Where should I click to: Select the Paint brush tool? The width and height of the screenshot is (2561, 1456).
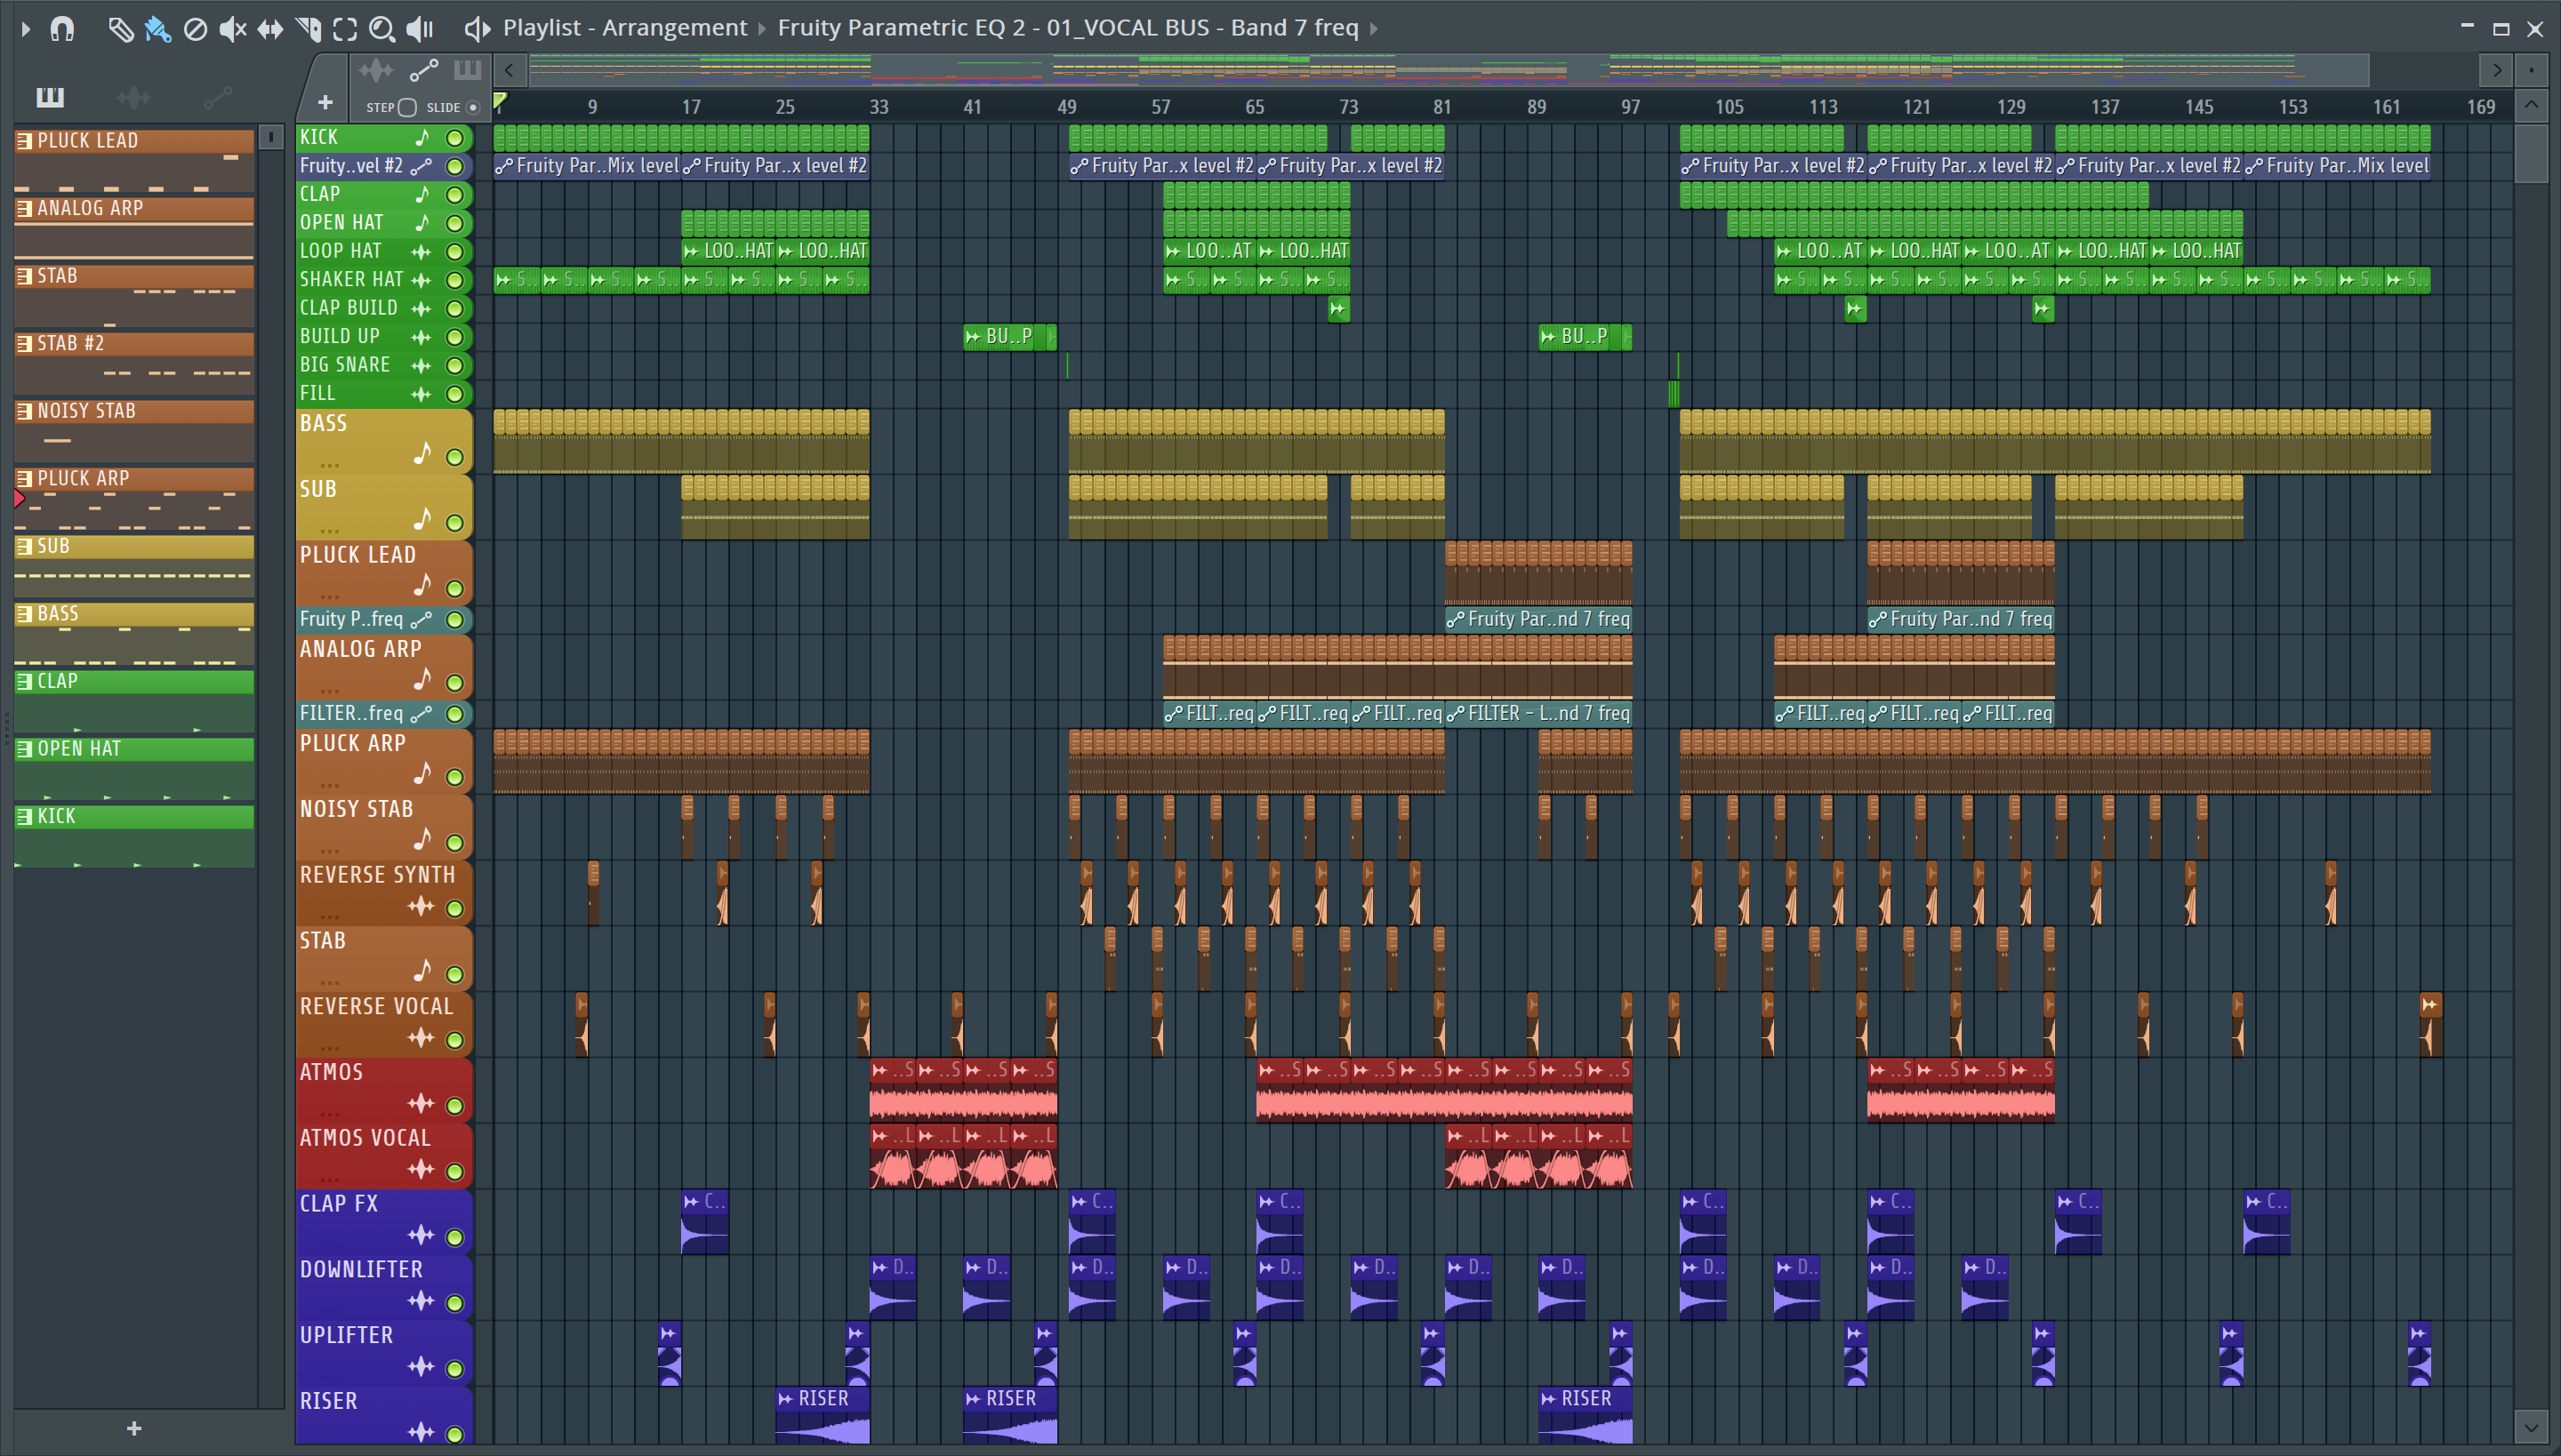tap(157, 28)
